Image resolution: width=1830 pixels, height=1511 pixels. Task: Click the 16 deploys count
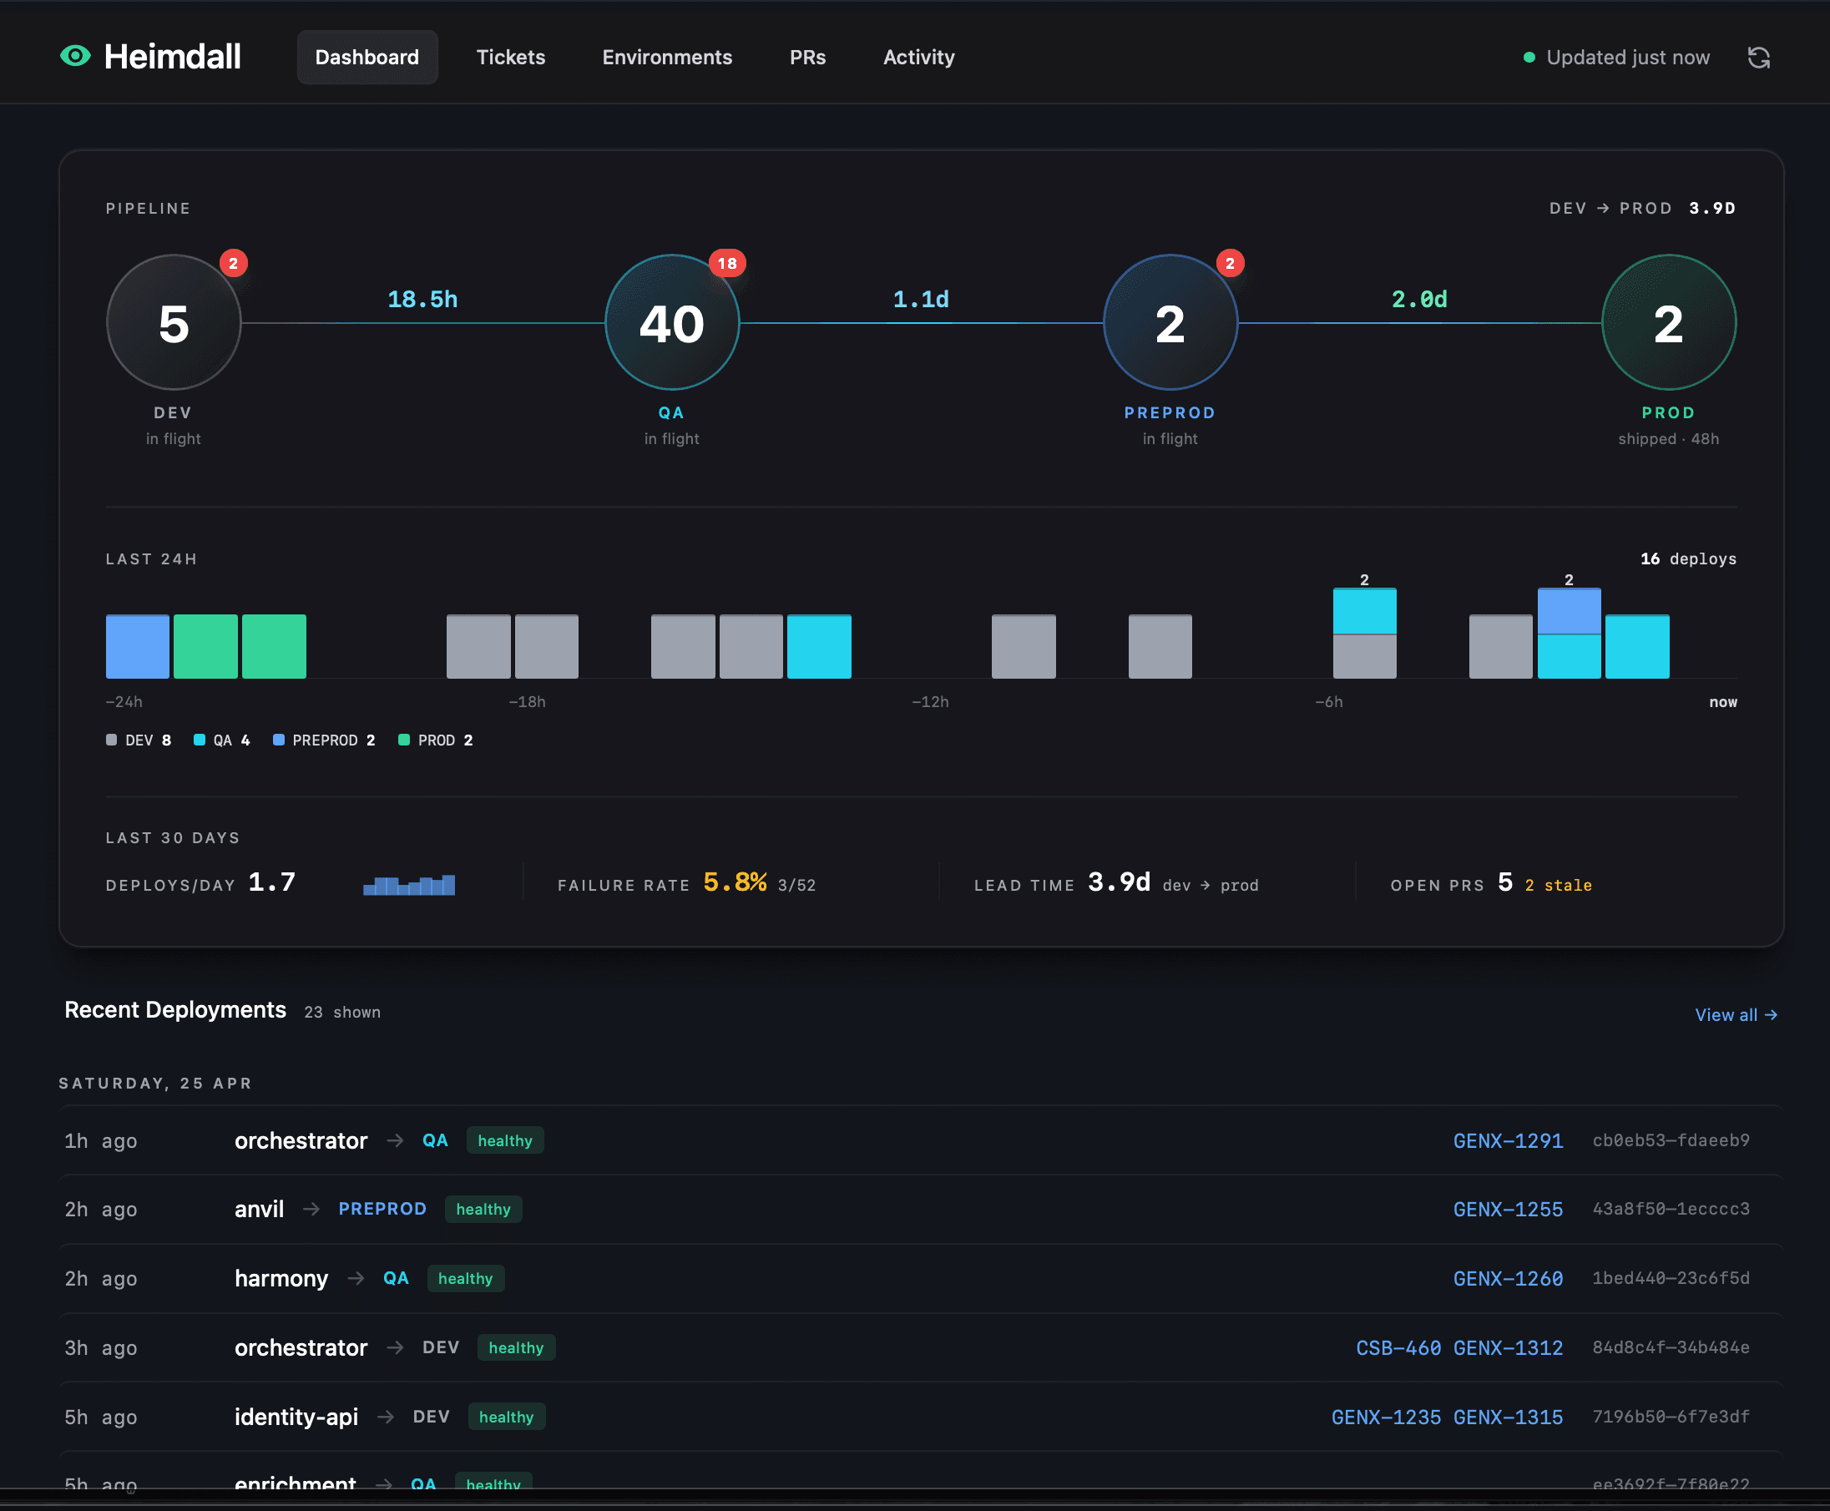pyautogui.click(x=1688, y=558)
